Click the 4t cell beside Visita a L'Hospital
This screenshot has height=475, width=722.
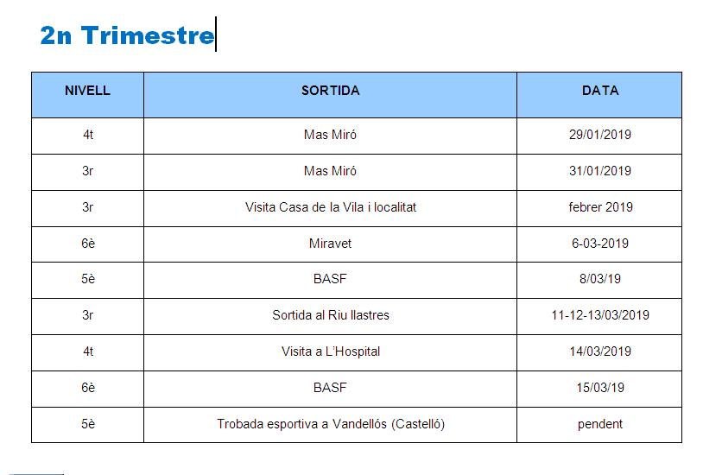[87, 351]
